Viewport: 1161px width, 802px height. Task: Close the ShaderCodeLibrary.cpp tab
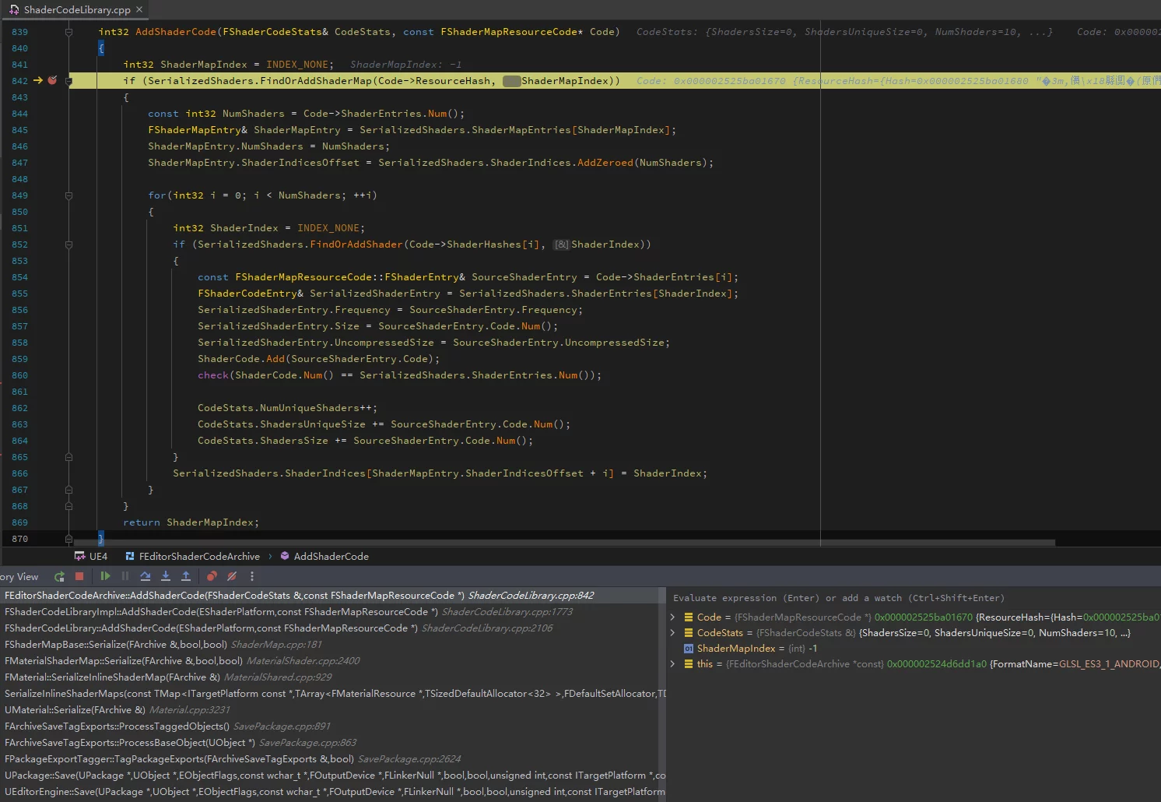pos(139,10)
